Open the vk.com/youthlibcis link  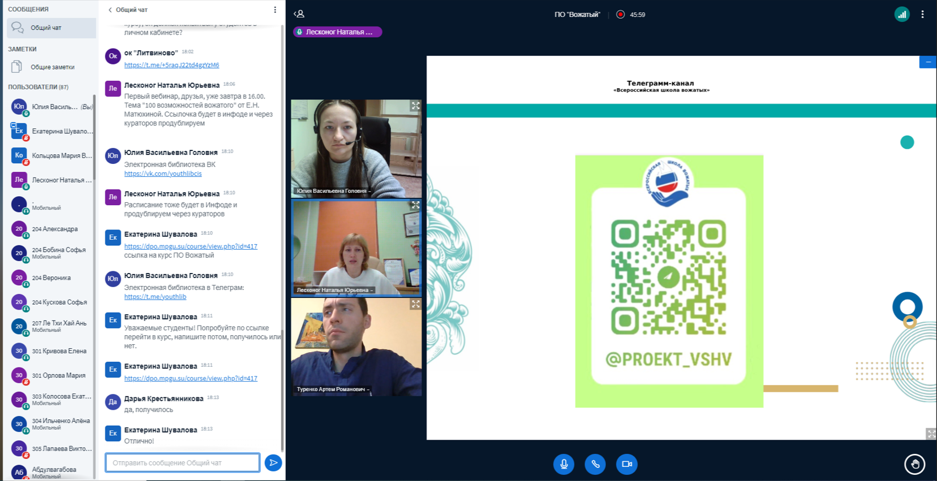[x=163, y=174]
